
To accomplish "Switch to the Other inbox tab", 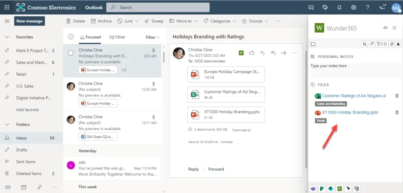I will (x=117, y=37).
